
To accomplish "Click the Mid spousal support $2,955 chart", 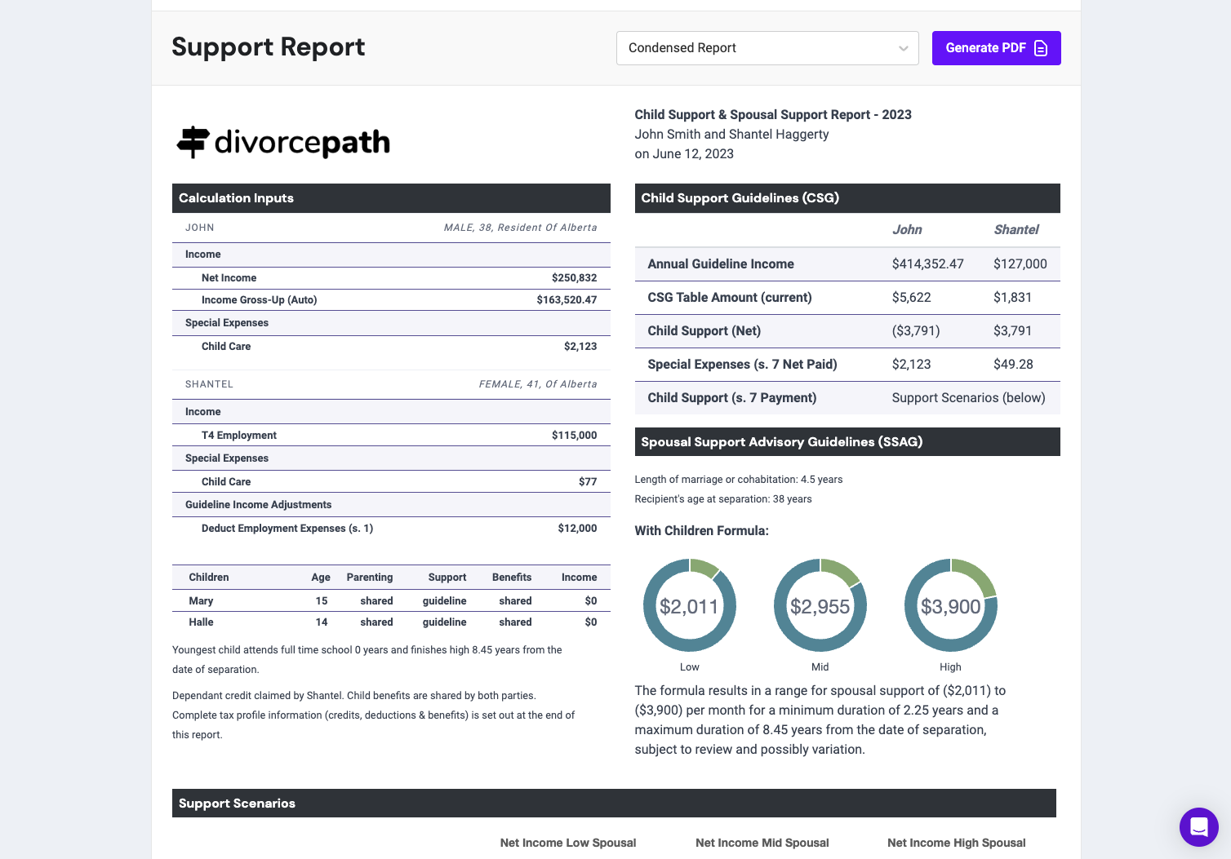I will [x=820, y=606].
